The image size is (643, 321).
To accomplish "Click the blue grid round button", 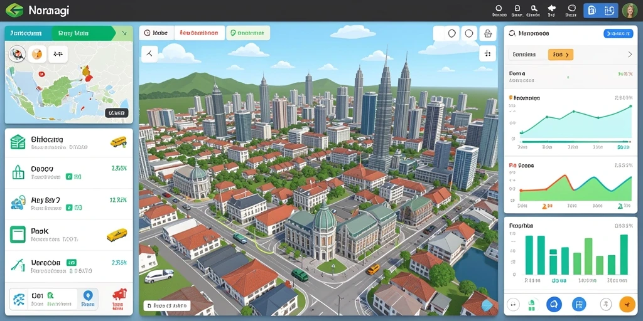I will (x=578, y=304).
